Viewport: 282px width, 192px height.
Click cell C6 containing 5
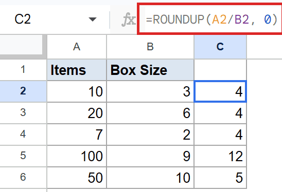pyautogui.click(x=220, y=178)
